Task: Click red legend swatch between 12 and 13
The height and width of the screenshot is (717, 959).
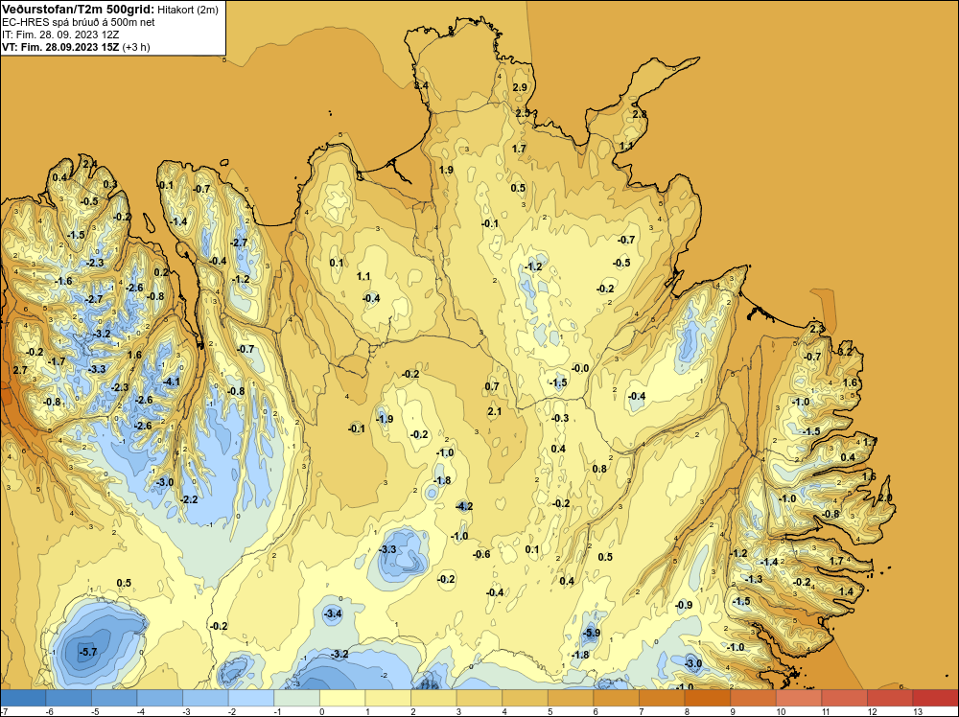Action: [x=890, y=698]
